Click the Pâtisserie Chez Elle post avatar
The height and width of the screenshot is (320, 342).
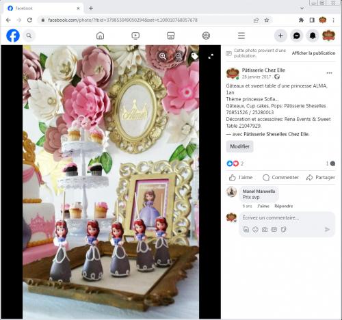(x=233, y=73)
